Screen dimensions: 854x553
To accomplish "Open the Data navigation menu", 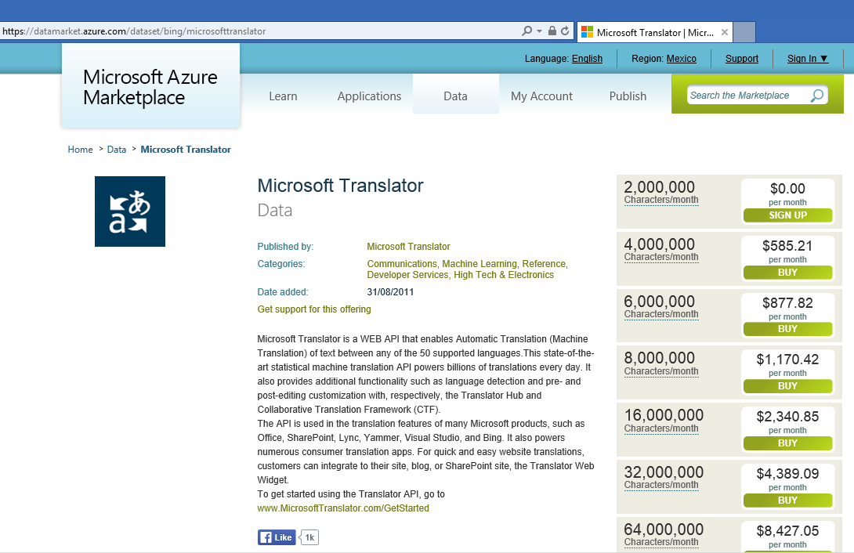I will [x=455, y=96].
